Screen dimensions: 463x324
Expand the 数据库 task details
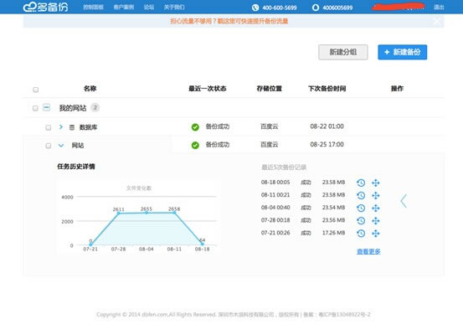tap(61, 126)
